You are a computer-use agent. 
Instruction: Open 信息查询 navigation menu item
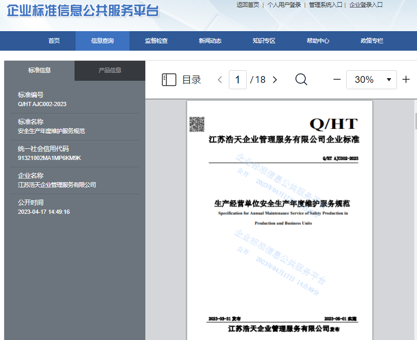[103, 41]
